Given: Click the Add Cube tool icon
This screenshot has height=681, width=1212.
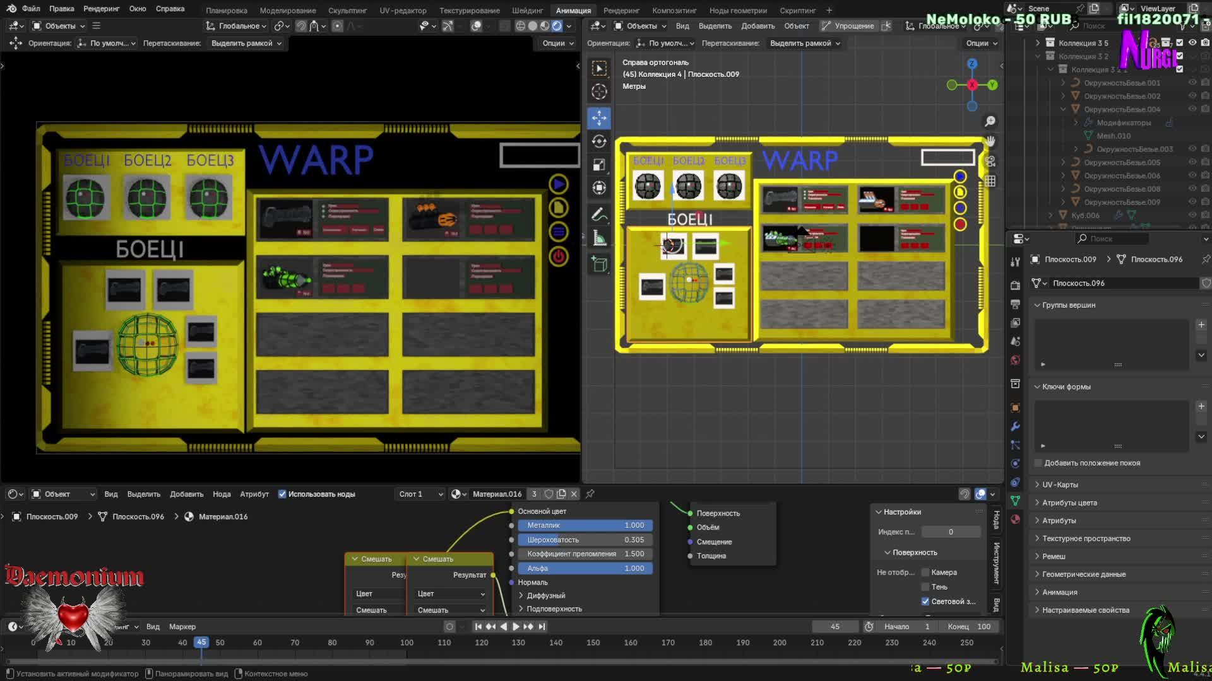Looking at the screenshot, I should pyautogui.click(x=599, y=264).
